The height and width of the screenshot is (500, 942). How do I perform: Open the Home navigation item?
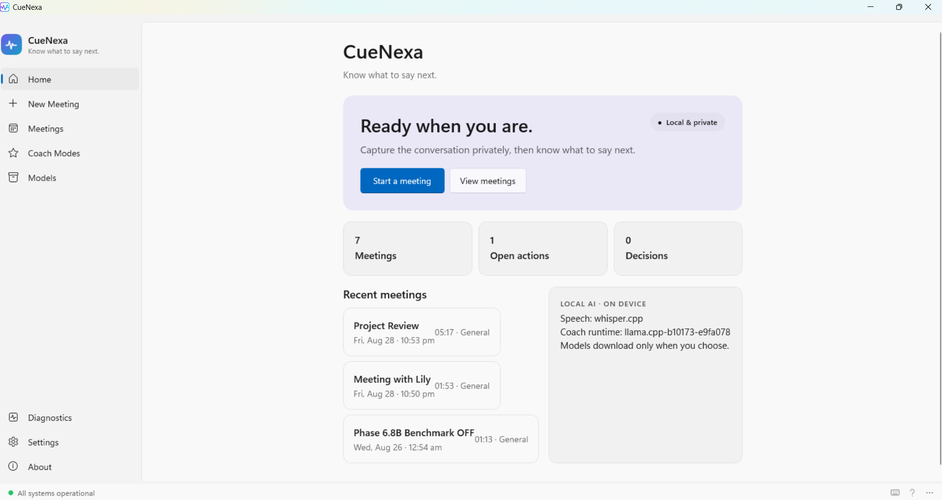point(70,79)
